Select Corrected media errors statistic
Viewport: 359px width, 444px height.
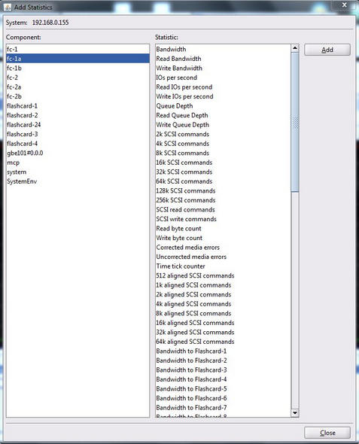pos(224,247)
